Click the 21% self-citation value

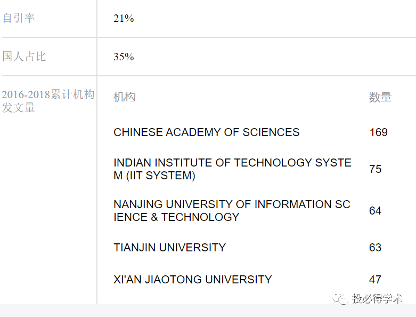coord(124,18)
